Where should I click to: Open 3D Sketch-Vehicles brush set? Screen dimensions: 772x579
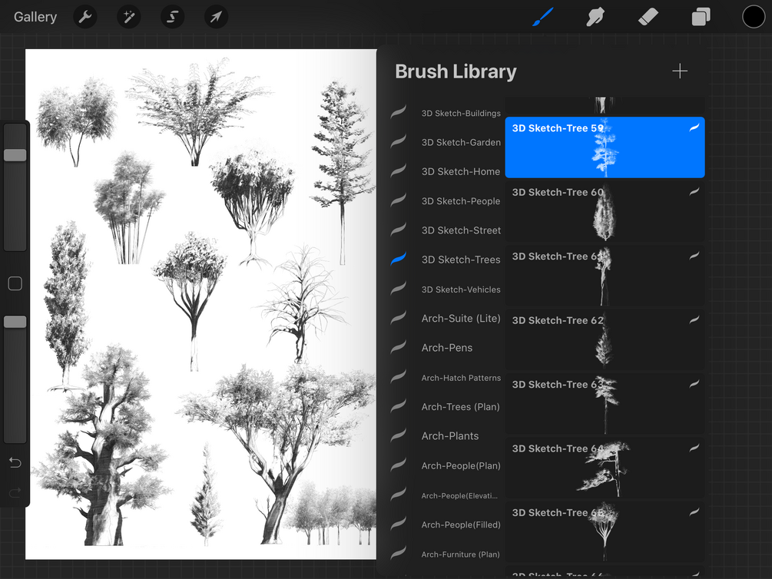click(461, 289)
